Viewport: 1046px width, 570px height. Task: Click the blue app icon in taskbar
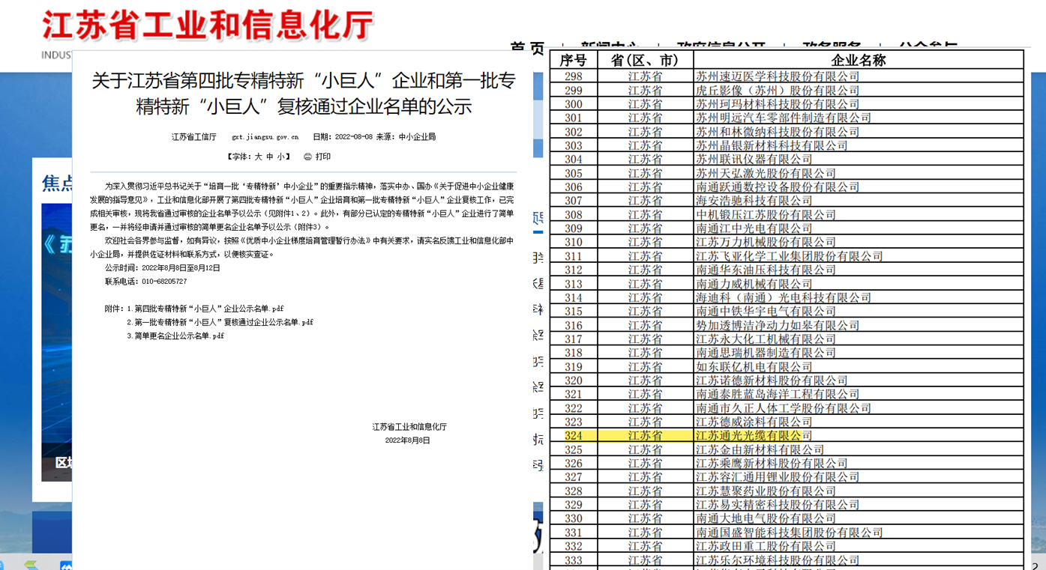pos(66,566)
